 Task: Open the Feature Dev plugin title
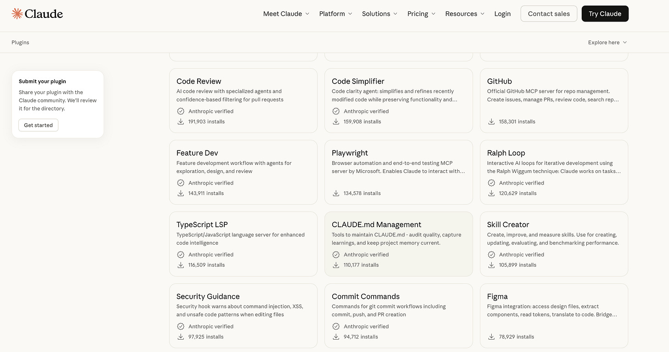[x=197, y=153]
